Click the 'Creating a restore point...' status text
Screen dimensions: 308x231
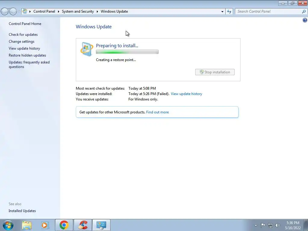[116, 60]
